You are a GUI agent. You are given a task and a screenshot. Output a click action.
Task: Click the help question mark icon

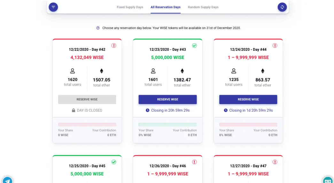click(98, 28)
